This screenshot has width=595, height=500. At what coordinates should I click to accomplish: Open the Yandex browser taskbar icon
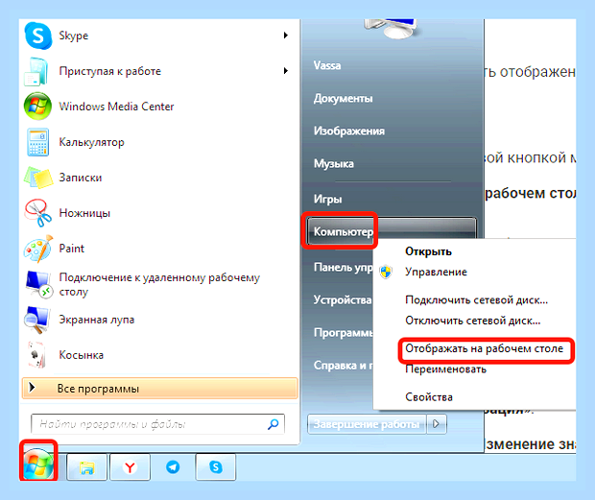click(x=131, y=467)
